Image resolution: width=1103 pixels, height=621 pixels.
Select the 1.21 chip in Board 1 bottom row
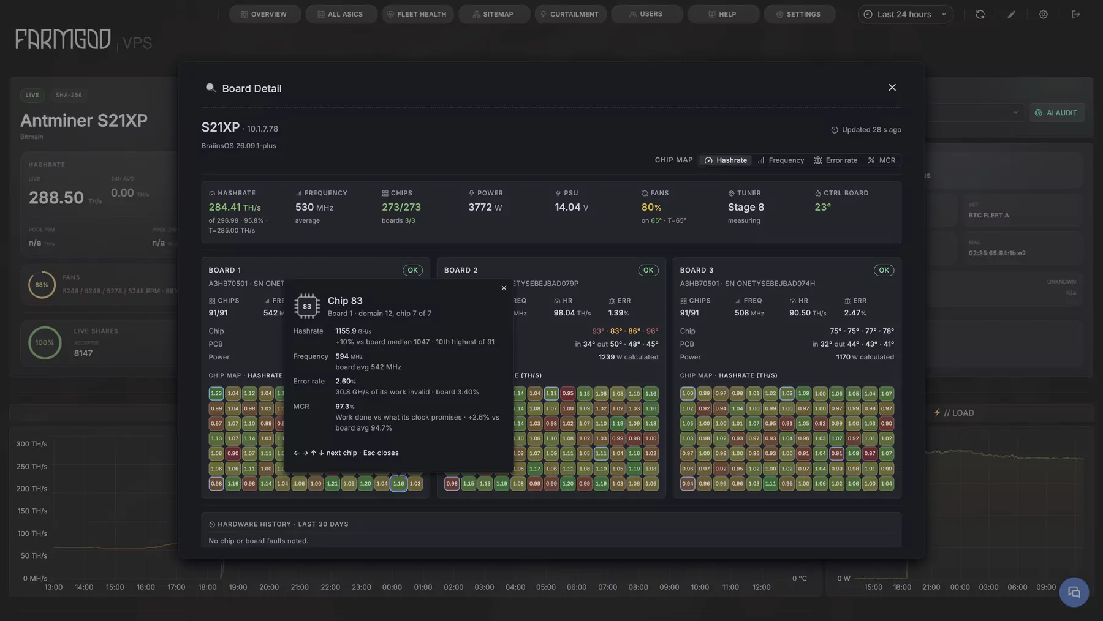(x=332, y=483)
